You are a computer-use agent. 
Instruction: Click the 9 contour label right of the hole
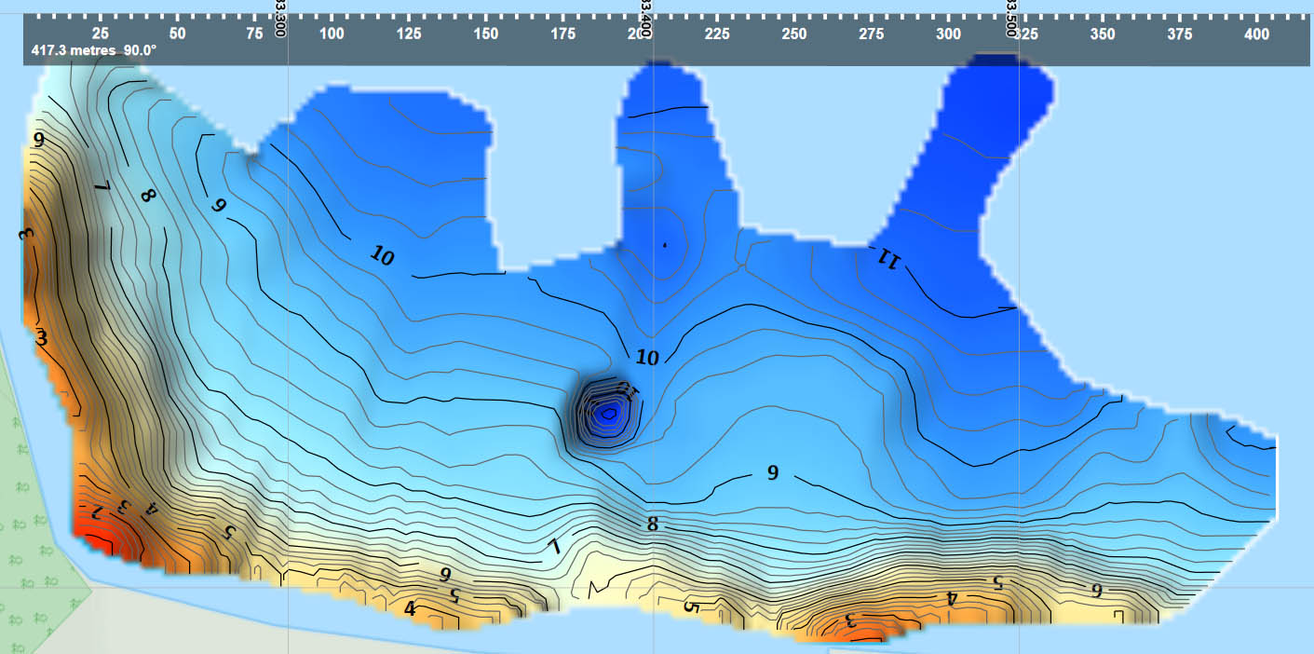click(x=772, y=472)
